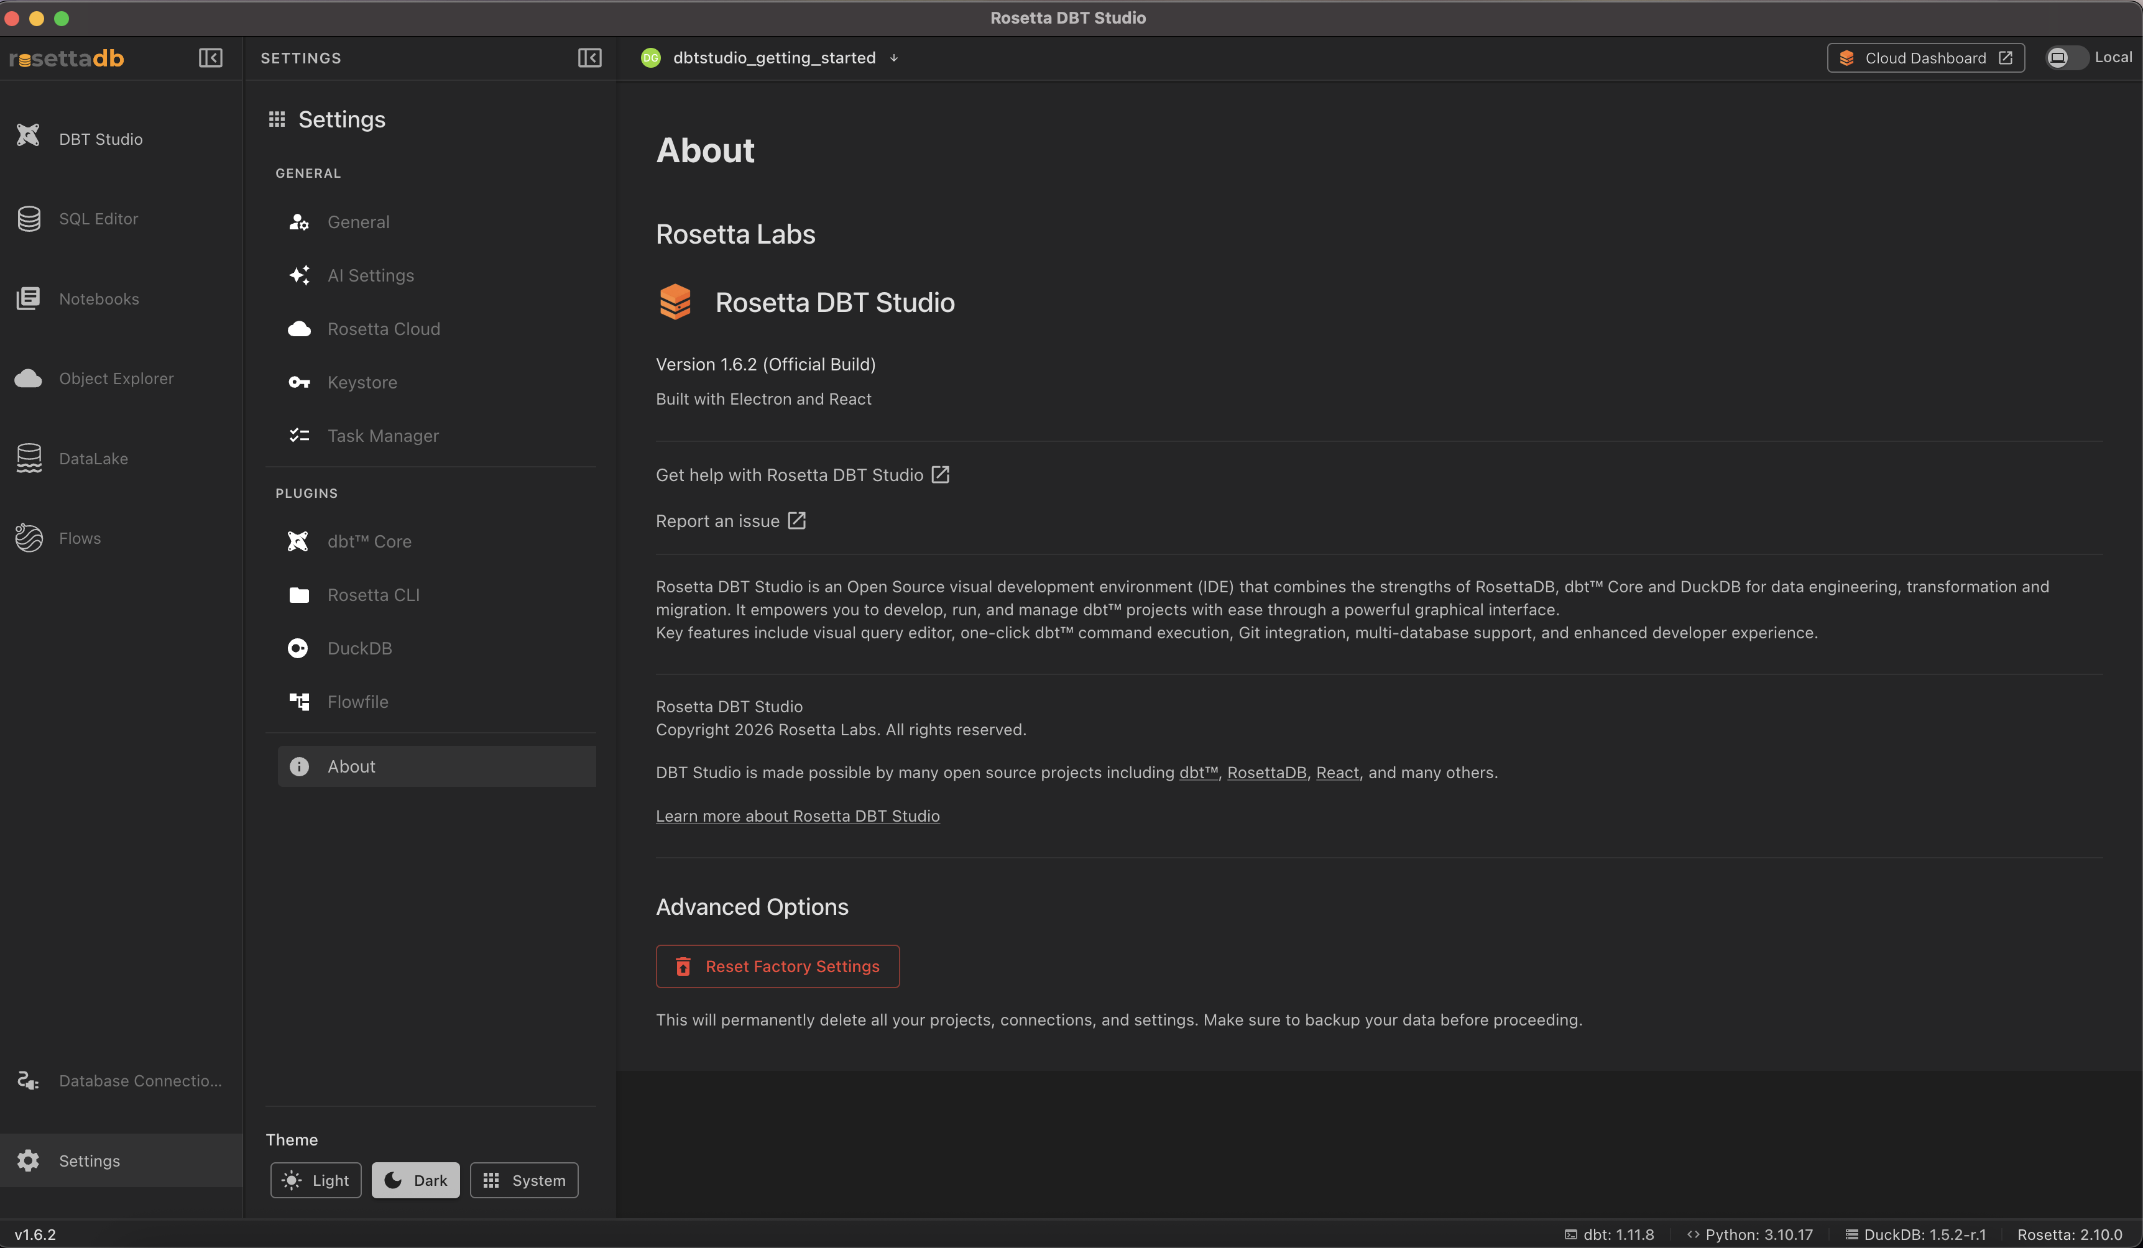Open Rosetta CLI plugin settings
The height and width of the screenshot is (1248, 2143).
tap(436, 595)
